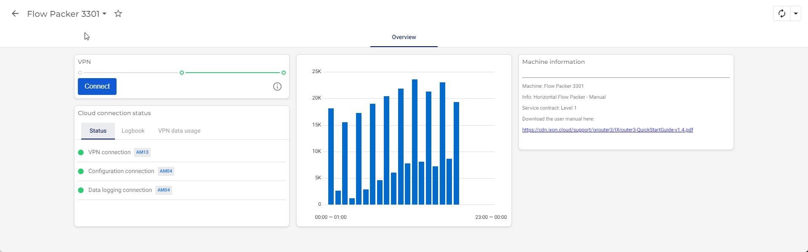The height and width of the screenshot is (252, 808).
Task: Click the green VPN connection status dot
Action: (x=81, y=152)
